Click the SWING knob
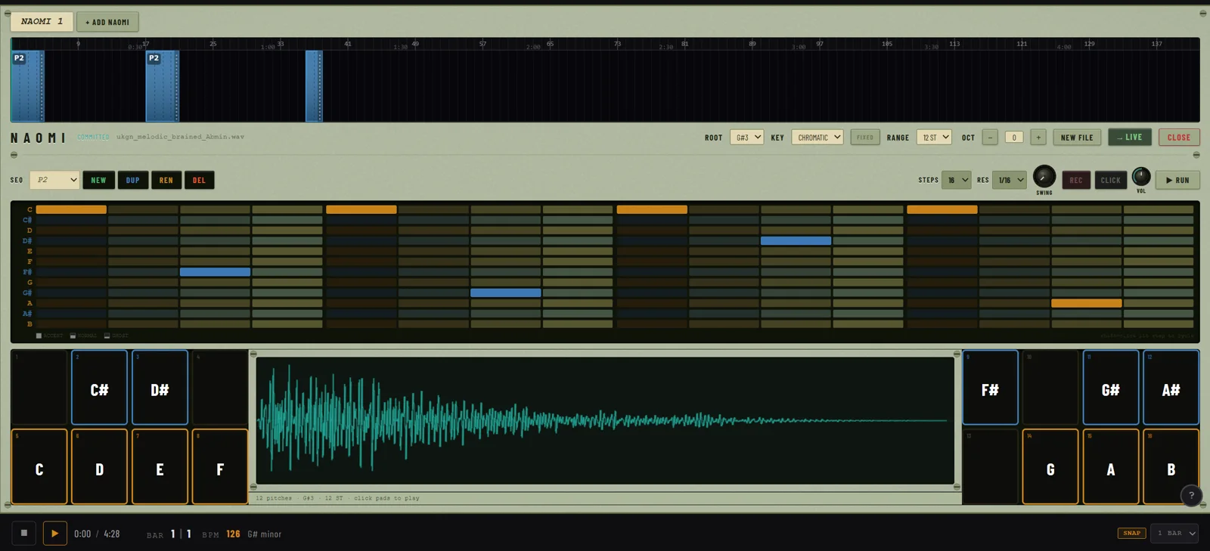The height and width of the screenshot is (551, 1210). 1044,176
